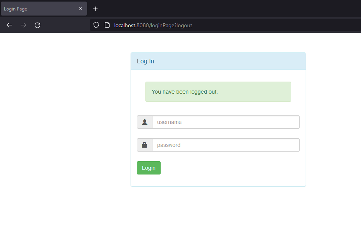Click the address bar URL text
The width and height of the screenshot is (361, 239).
tap(153, 25)
